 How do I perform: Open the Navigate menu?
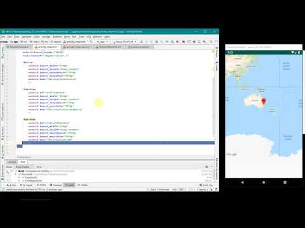coord(26,37)
